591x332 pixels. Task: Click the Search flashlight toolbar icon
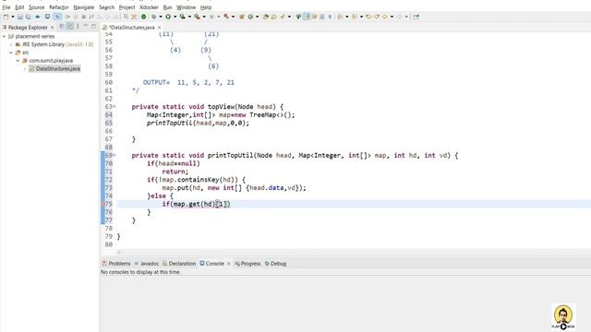[283, 17]
